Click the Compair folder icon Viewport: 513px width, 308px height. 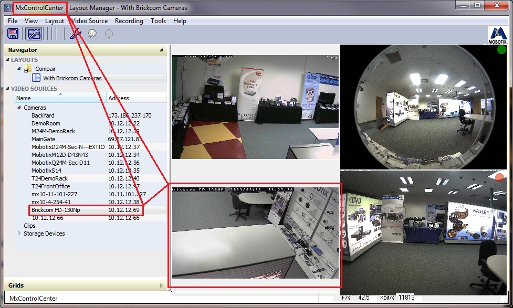[x=28, y=69]
